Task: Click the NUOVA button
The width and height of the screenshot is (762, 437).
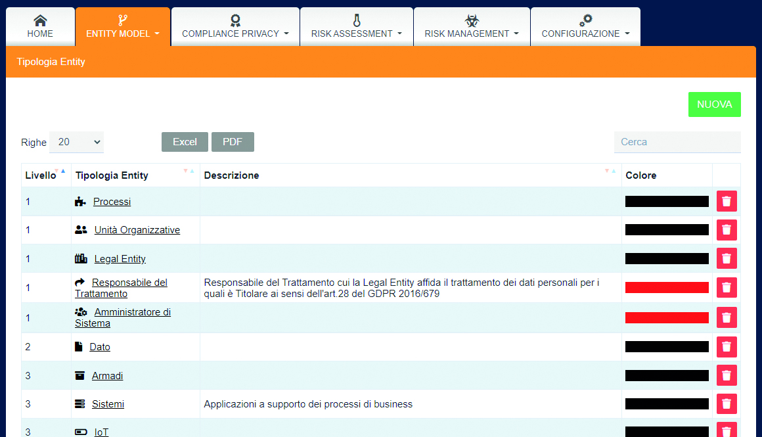Action: [714, 104]
